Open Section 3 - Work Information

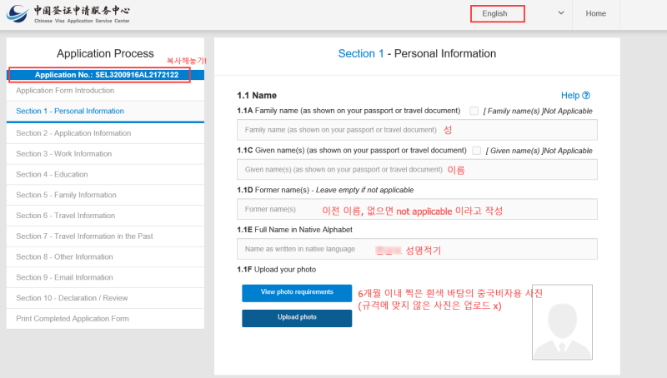(x=106, y=154)
